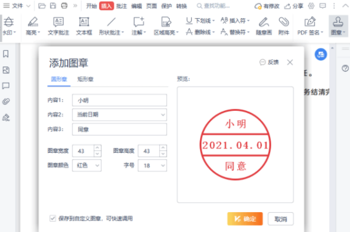Increase 图章高度 with the up arrow

click(163, 148)
